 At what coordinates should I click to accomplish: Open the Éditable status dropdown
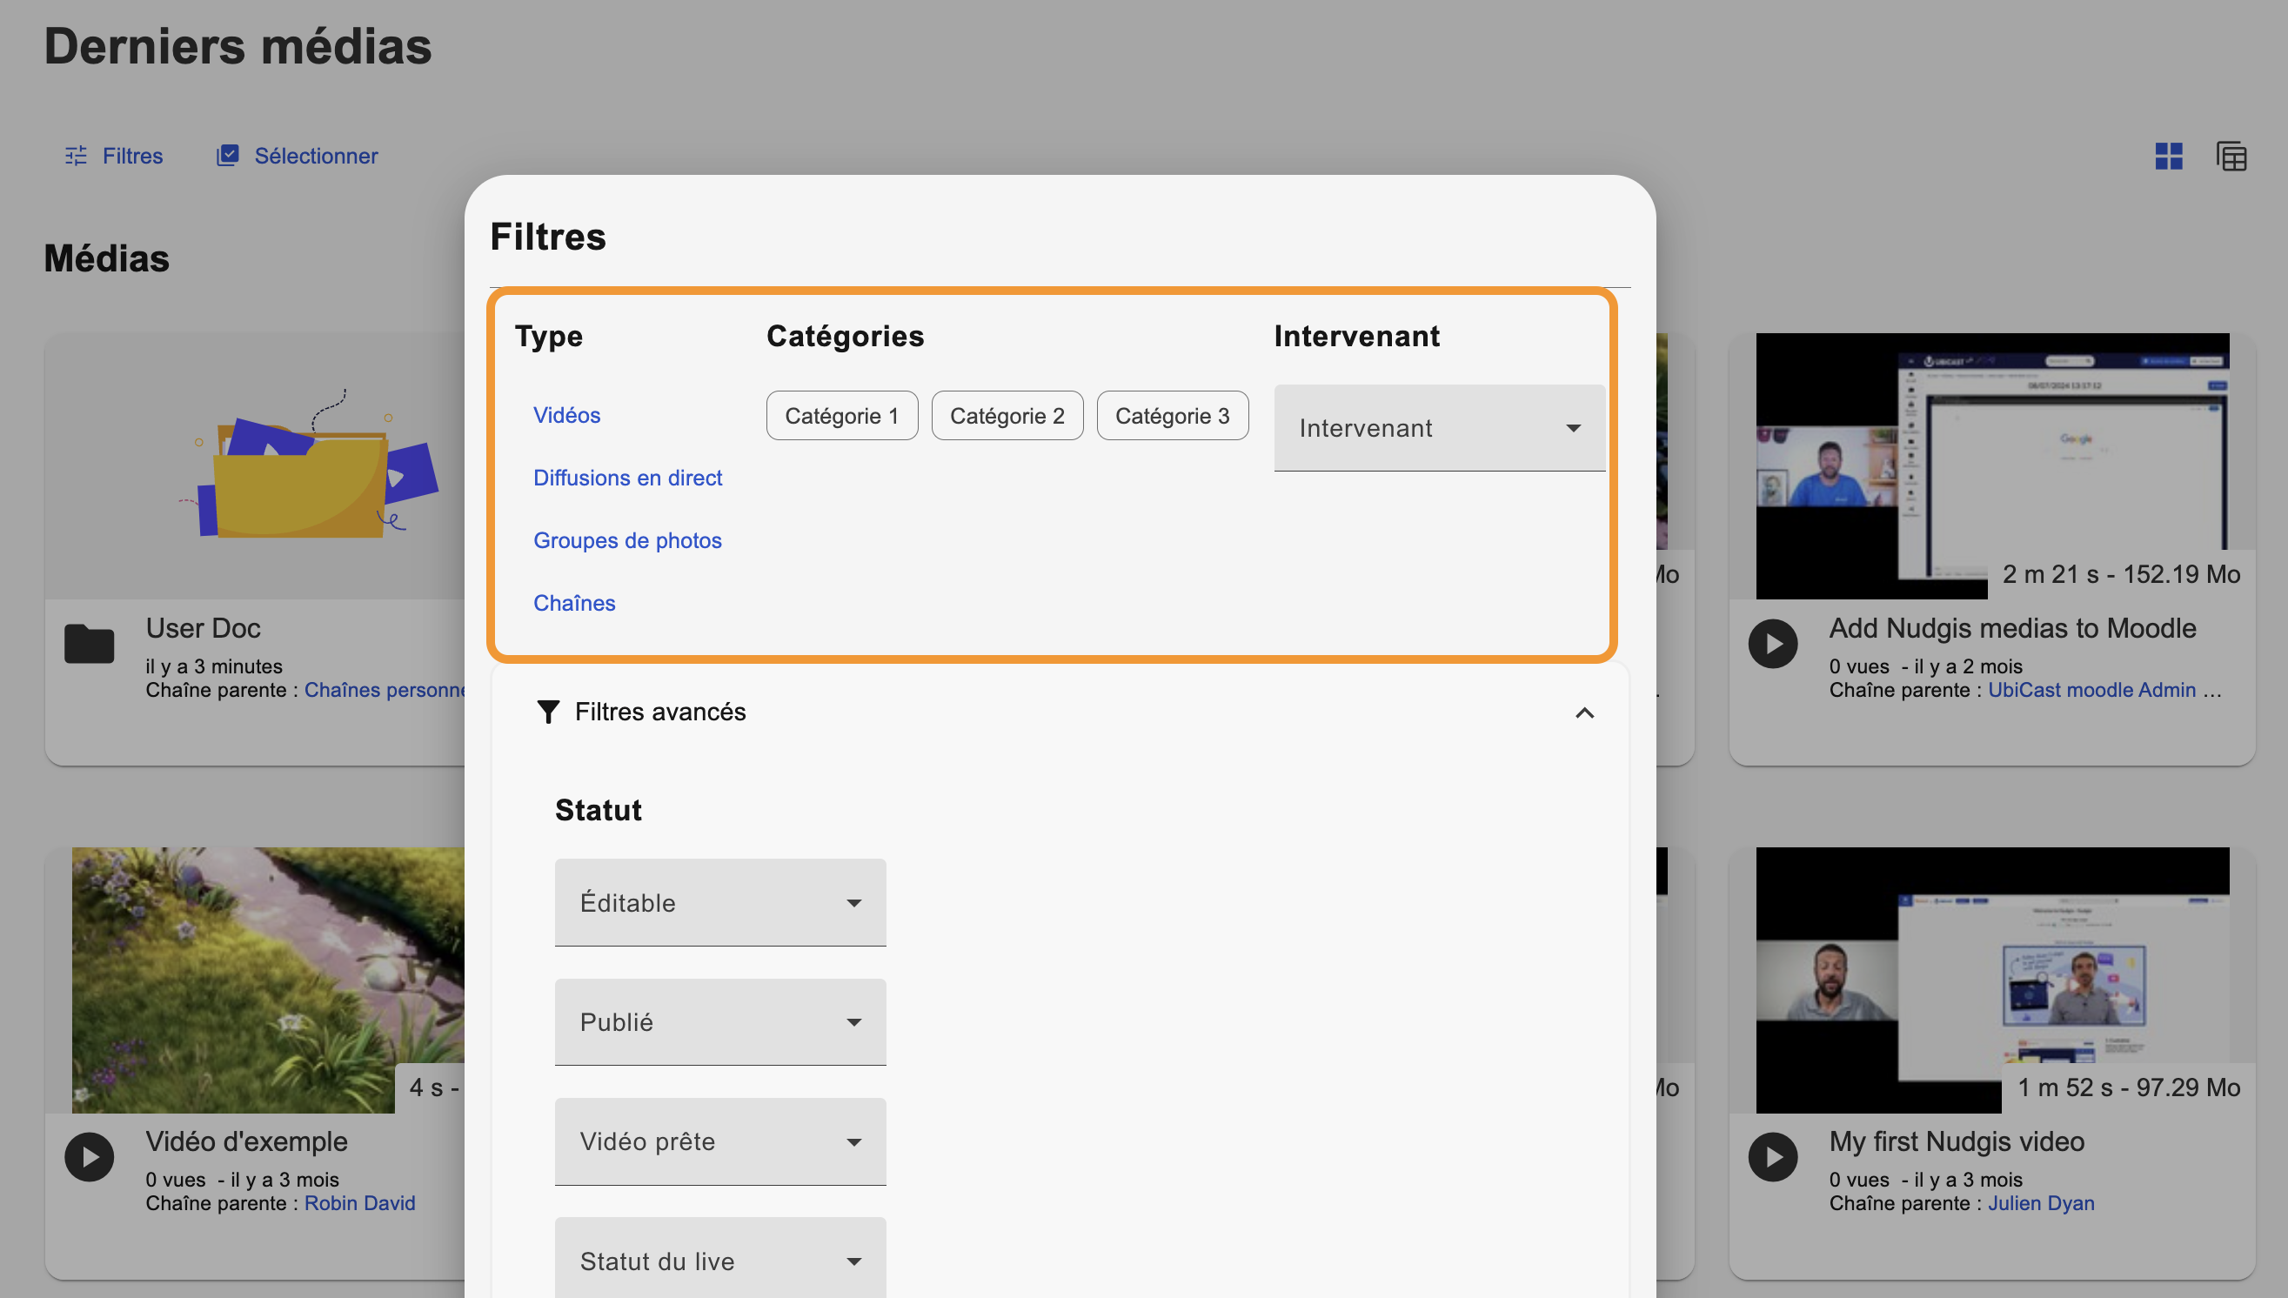tap(720, 902)
